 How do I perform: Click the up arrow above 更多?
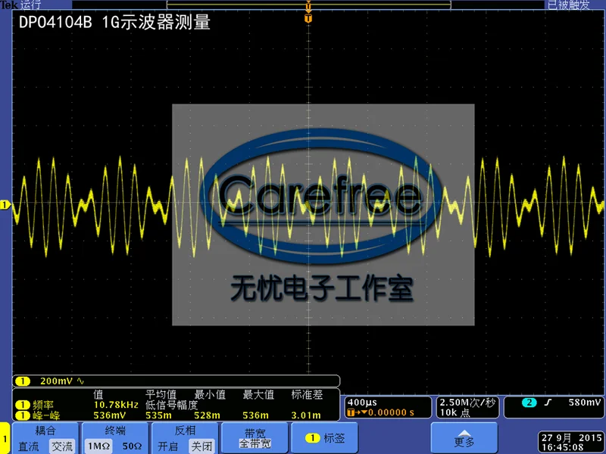[464, 434]
